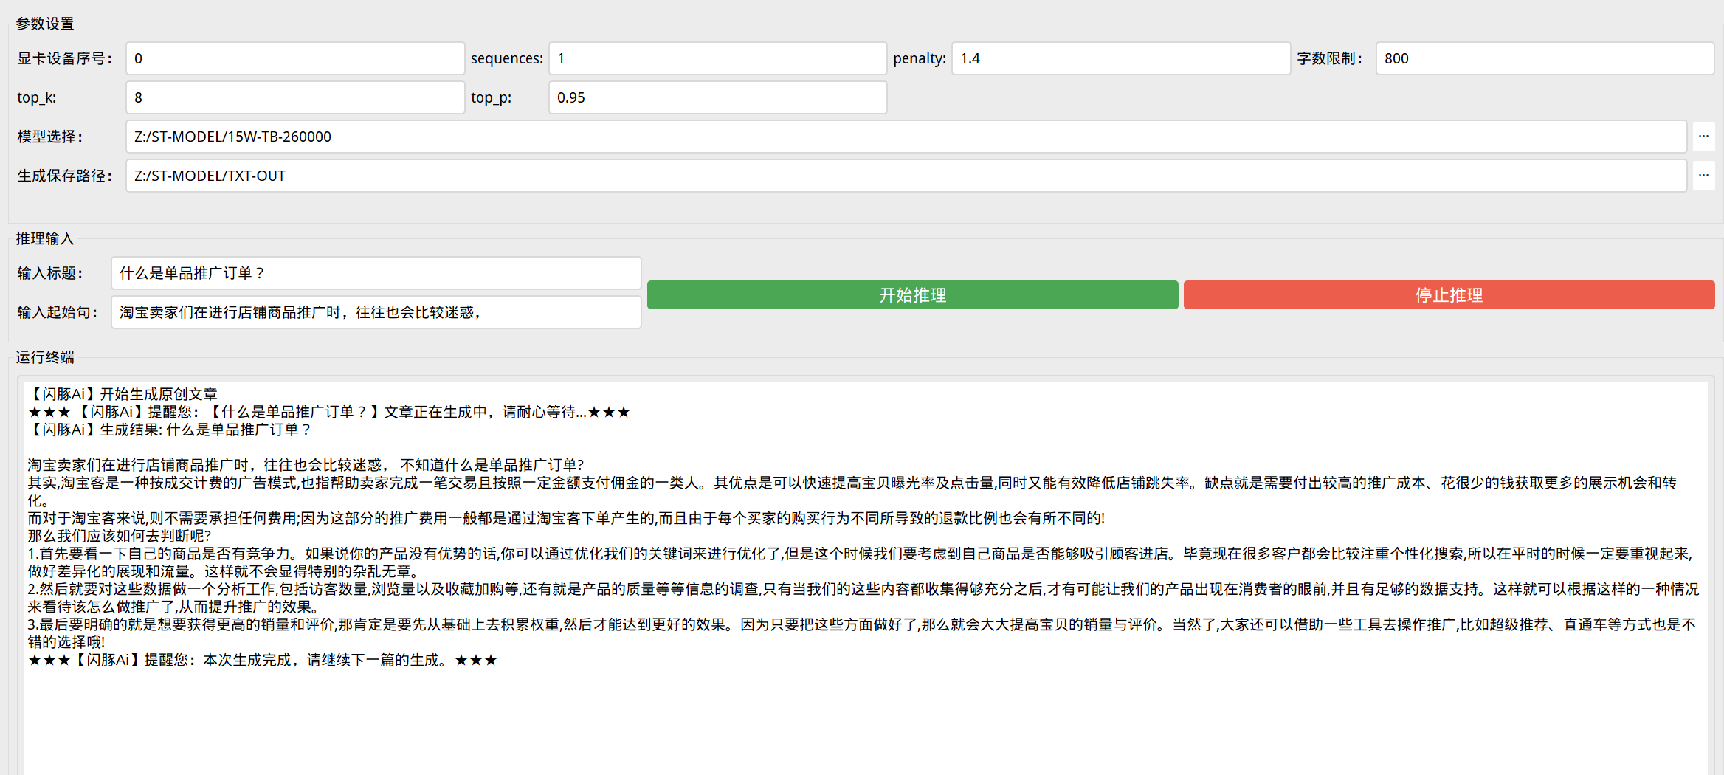Click the 输入标题 text field
This screenshot has height=775, width=1724.
pyautogui.click(x=376, y=273)
